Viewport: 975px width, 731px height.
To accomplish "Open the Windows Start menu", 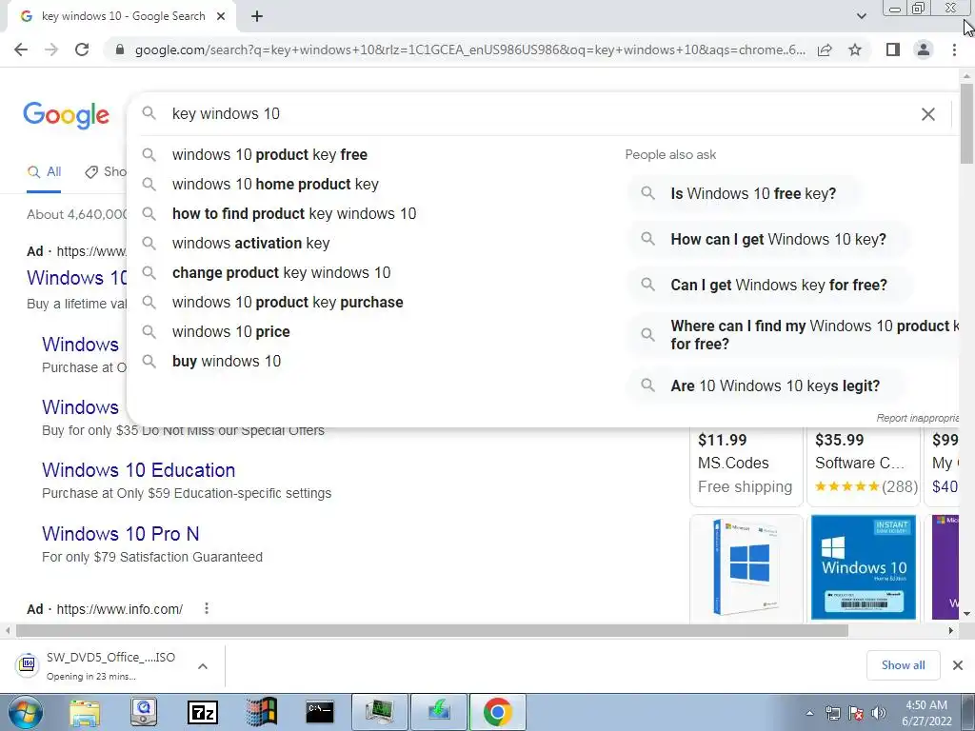I will click(26, 712).
